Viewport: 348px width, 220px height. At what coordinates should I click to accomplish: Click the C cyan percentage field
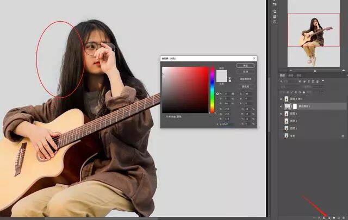click(248, 109)
